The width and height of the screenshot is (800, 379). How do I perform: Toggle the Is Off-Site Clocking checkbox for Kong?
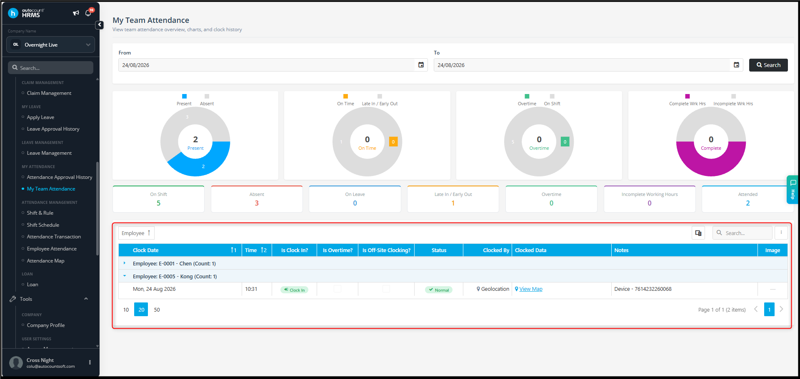(386, 289)
